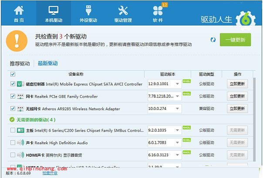Click WHQL badge on the SMBus row
This screenshot has height=178, width=263.
click(187, 128)
